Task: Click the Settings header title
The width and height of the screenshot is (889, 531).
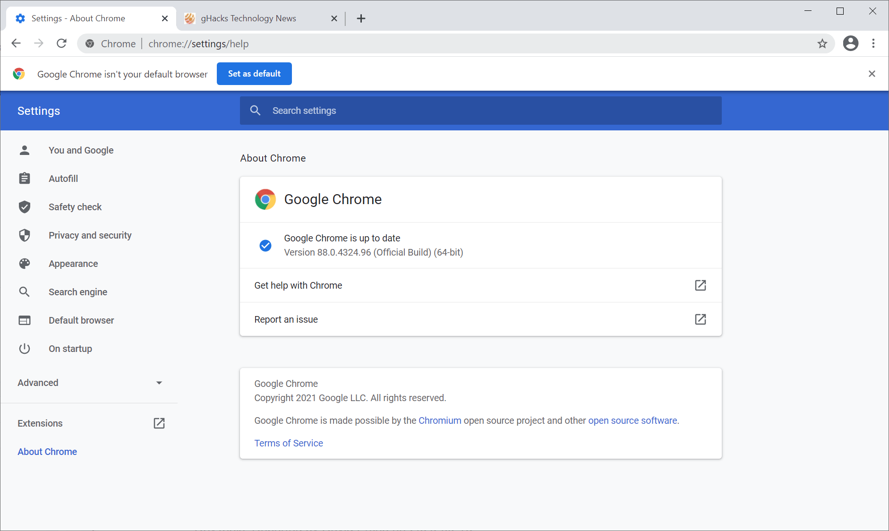Action: (x=39, y=111)
